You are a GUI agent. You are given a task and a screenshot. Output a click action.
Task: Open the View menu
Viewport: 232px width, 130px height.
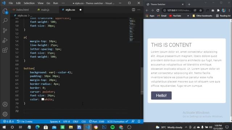coord(40,3)
